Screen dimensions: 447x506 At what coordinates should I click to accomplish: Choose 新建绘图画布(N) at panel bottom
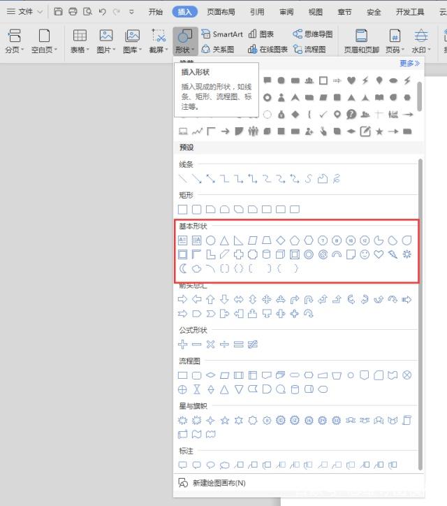tap(212, 483)
